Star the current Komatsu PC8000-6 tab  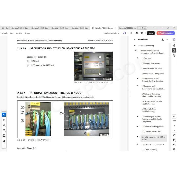coord(93,28)
